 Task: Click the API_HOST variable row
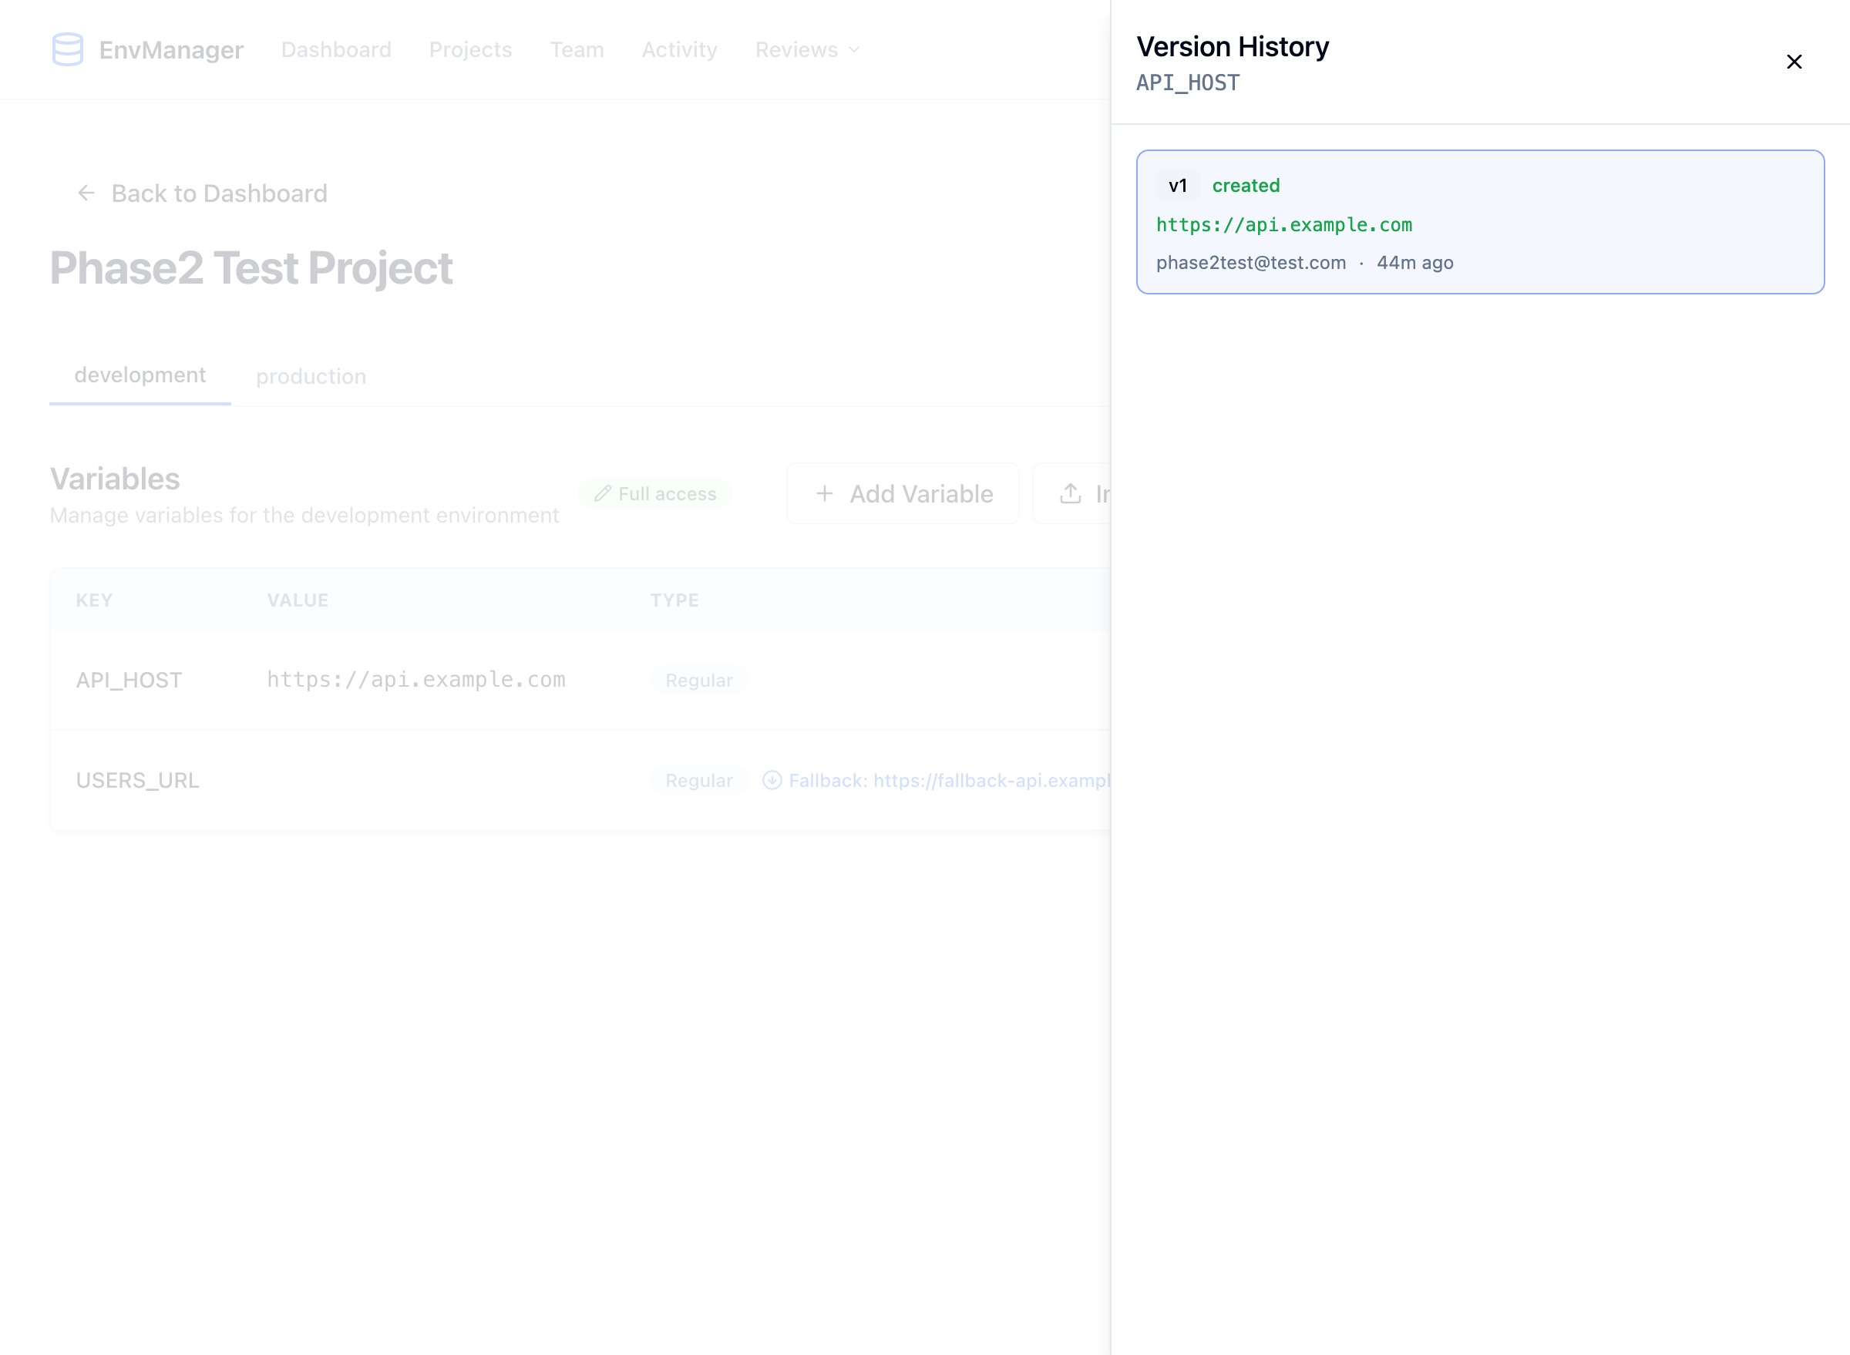(410, 680)
